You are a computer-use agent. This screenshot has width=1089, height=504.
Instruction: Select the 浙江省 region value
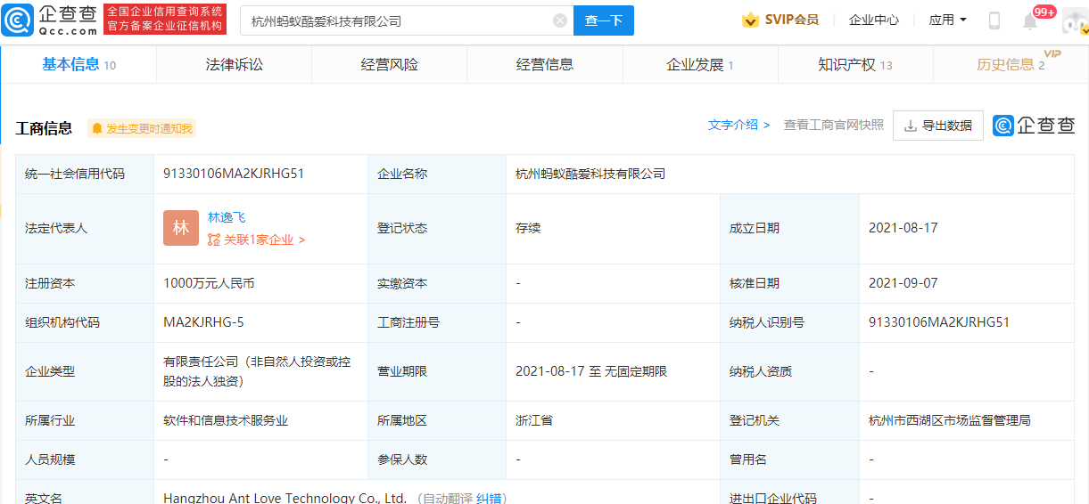click(x=534, y=419)
